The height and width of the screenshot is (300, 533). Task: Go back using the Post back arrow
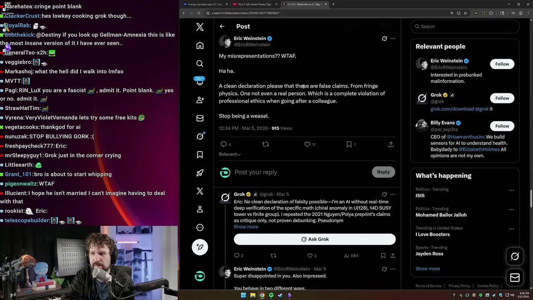point(222,26)
